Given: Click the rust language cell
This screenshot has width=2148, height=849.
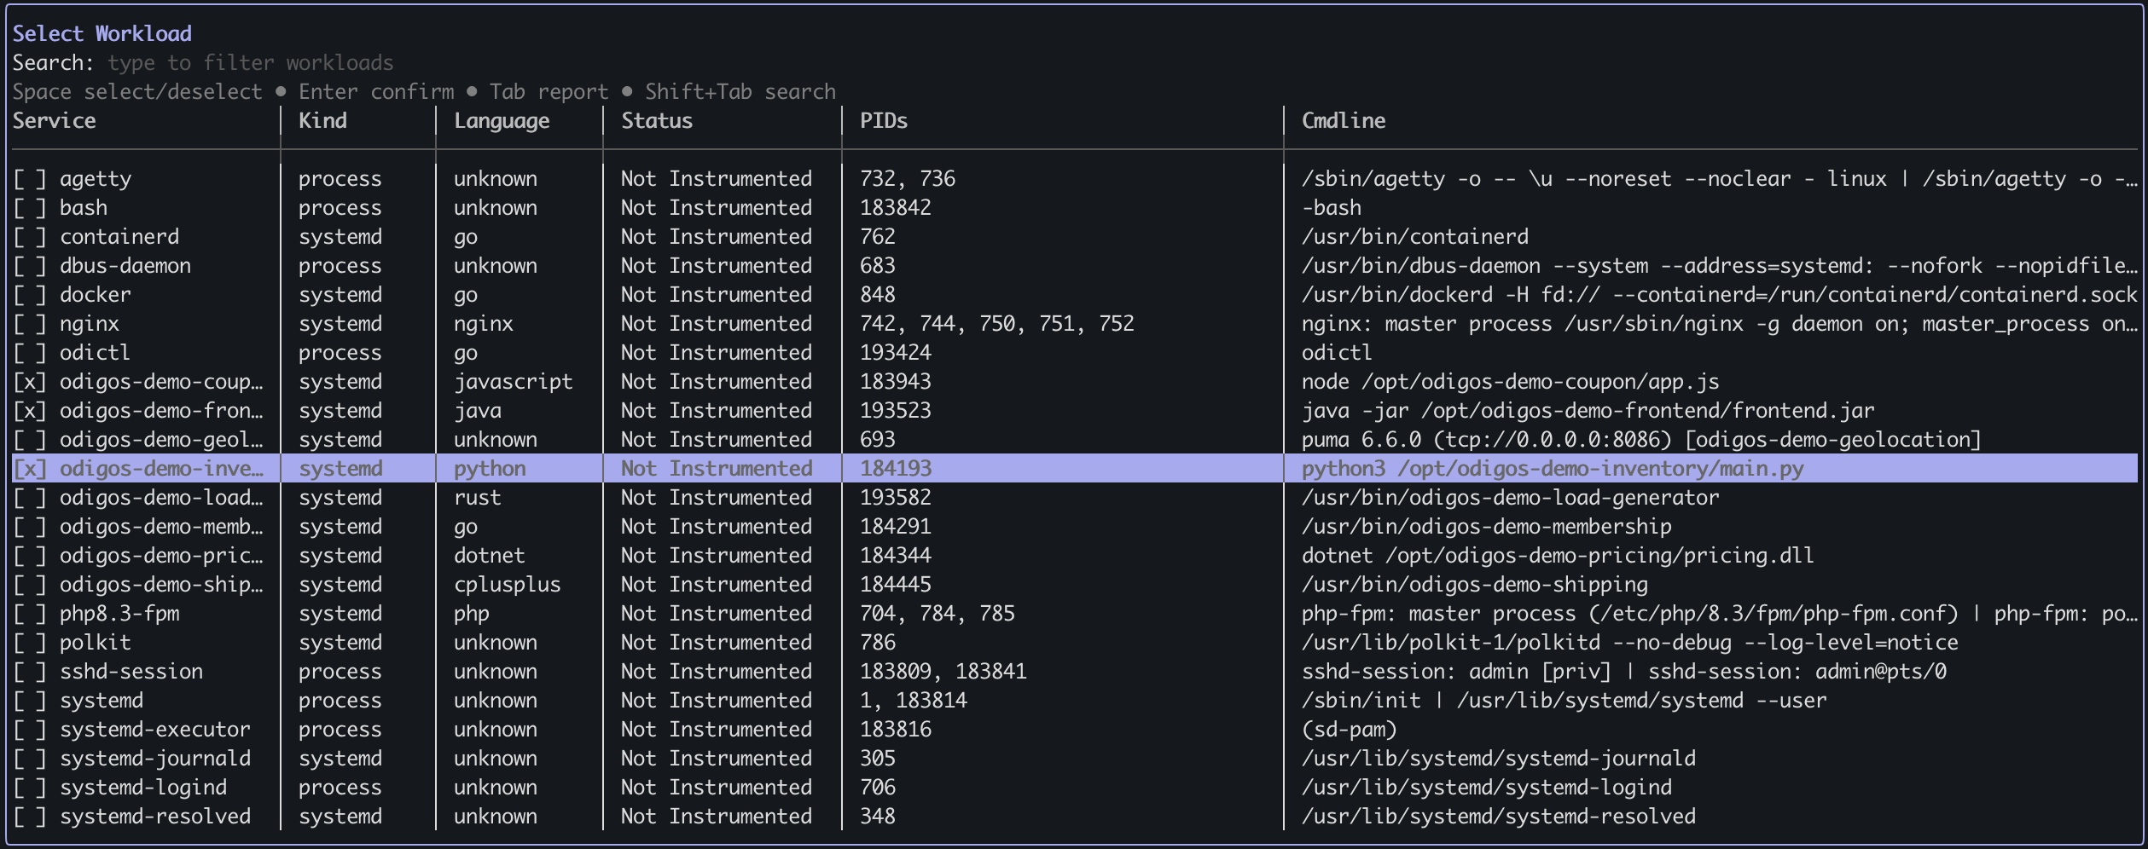Looking at the screenshot, I should click(478, 498).
